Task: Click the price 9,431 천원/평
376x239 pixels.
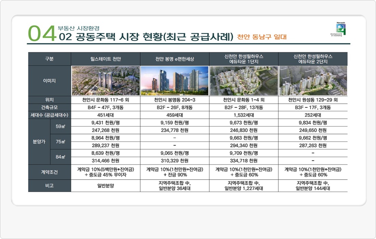Action: 106,123
